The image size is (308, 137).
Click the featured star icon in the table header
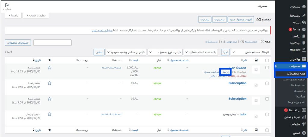[x=50, y=60]
